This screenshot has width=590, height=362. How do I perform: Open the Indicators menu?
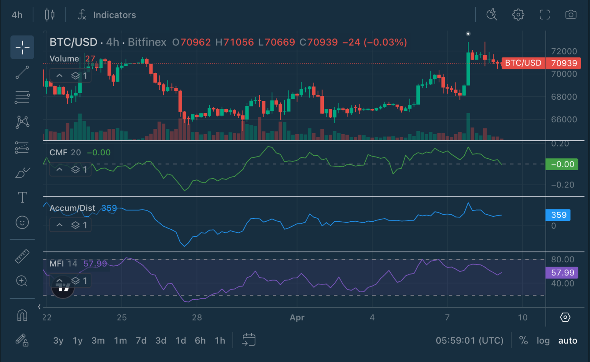pyautogui.click(x=114, y=15)
